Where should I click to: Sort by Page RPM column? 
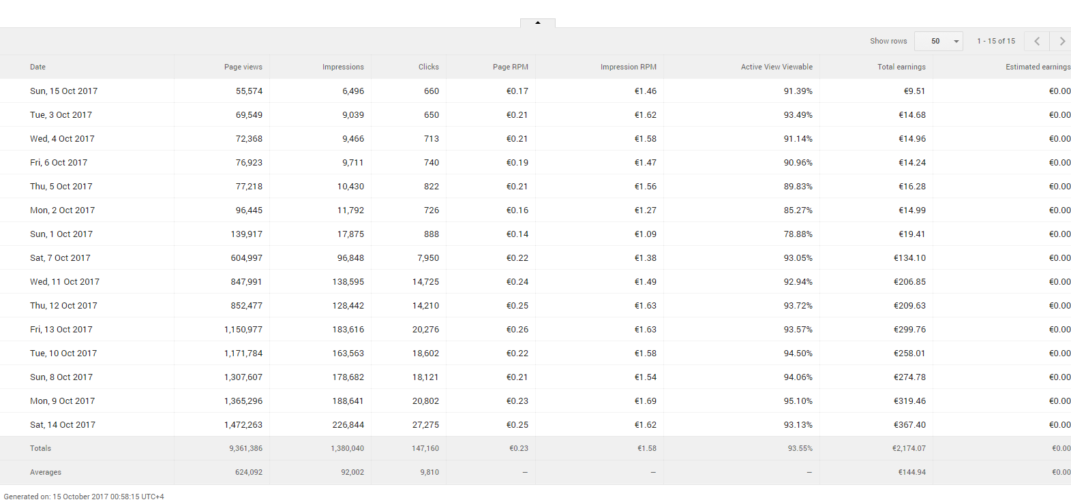point(510,67)
